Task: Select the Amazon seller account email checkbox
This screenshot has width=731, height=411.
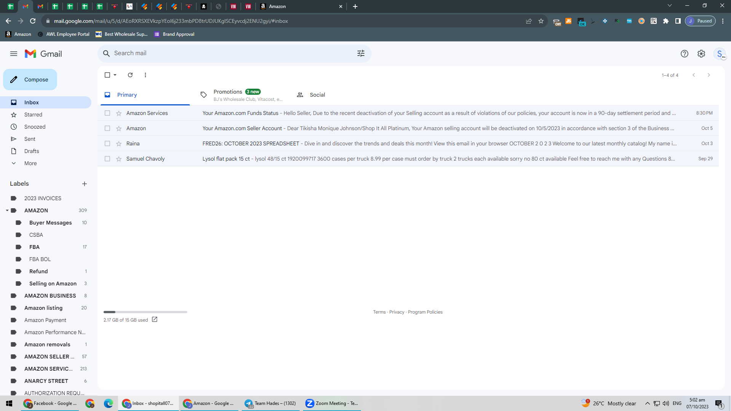Action: 107,128
